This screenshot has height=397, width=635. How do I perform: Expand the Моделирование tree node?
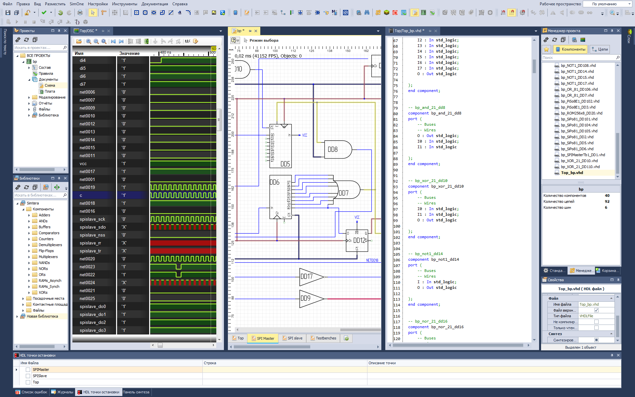click(x=29, y=98)
